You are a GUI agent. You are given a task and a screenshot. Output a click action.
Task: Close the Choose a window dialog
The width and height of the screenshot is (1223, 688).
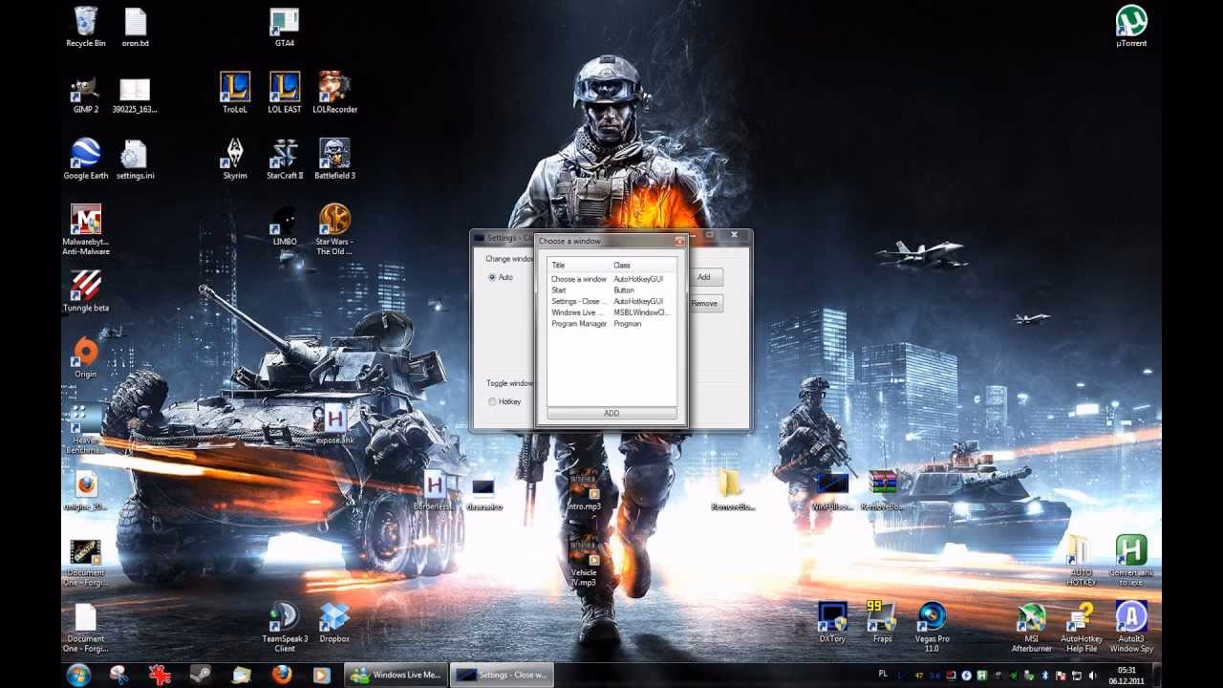pos(679,241)
